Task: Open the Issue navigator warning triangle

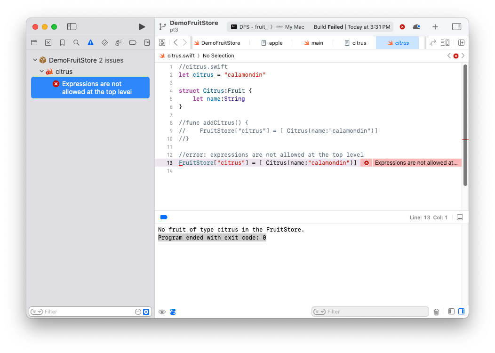Action: point(91,43)
